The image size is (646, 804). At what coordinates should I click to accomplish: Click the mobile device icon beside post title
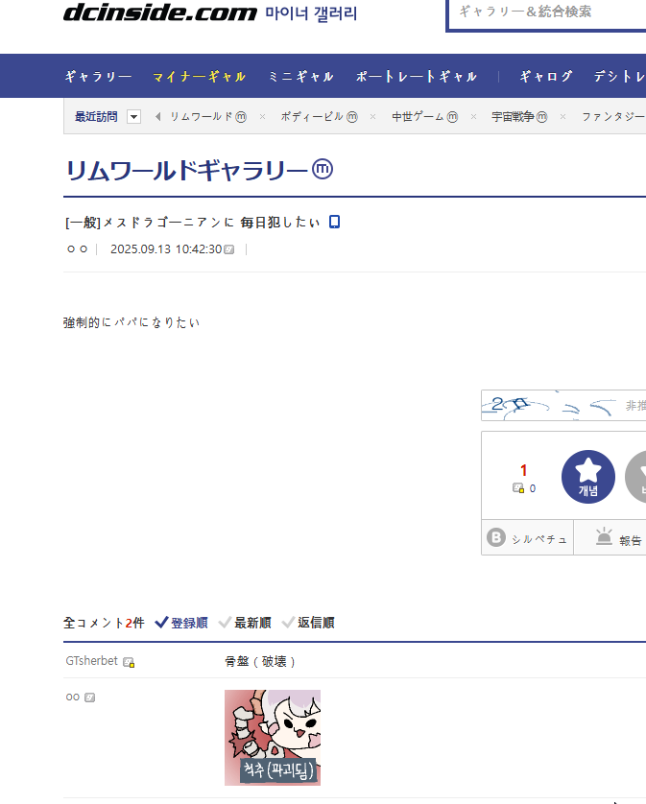click(x=334, y=223)
